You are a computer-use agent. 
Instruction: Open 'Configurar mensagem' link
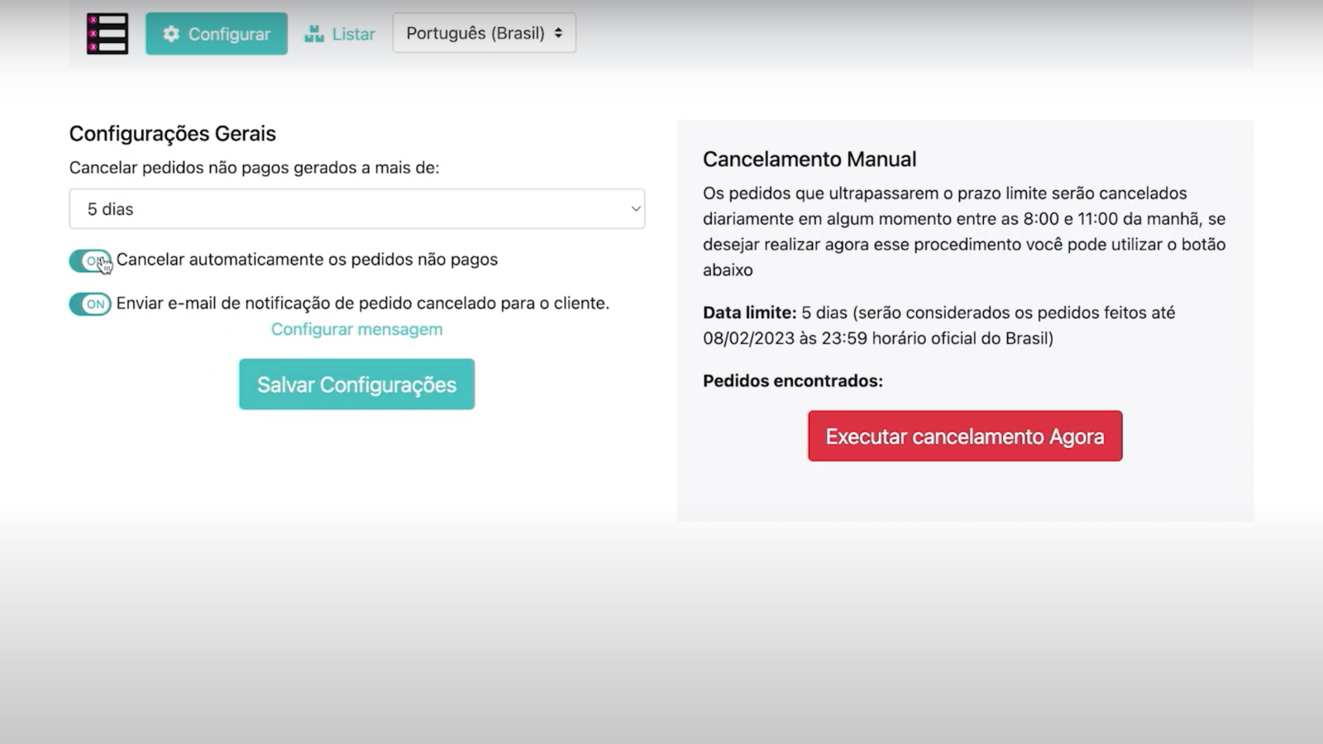(x=356, y=329)
